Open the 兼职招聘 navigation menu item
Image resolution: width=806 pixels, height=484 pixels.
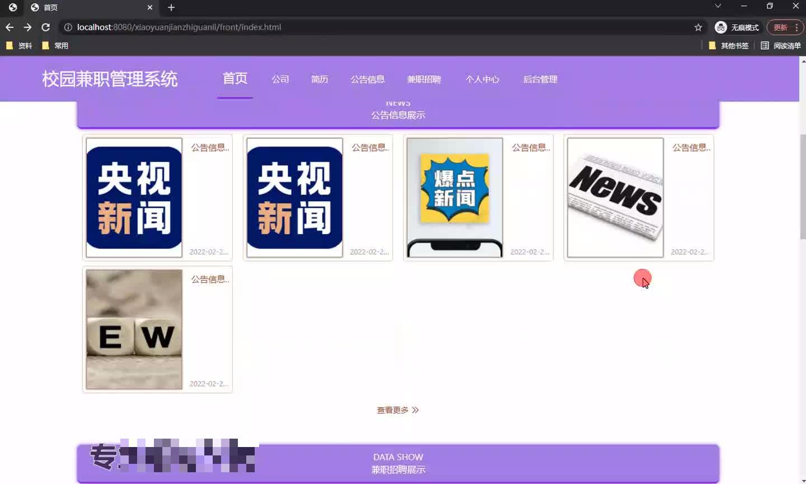tap(424, 79)
